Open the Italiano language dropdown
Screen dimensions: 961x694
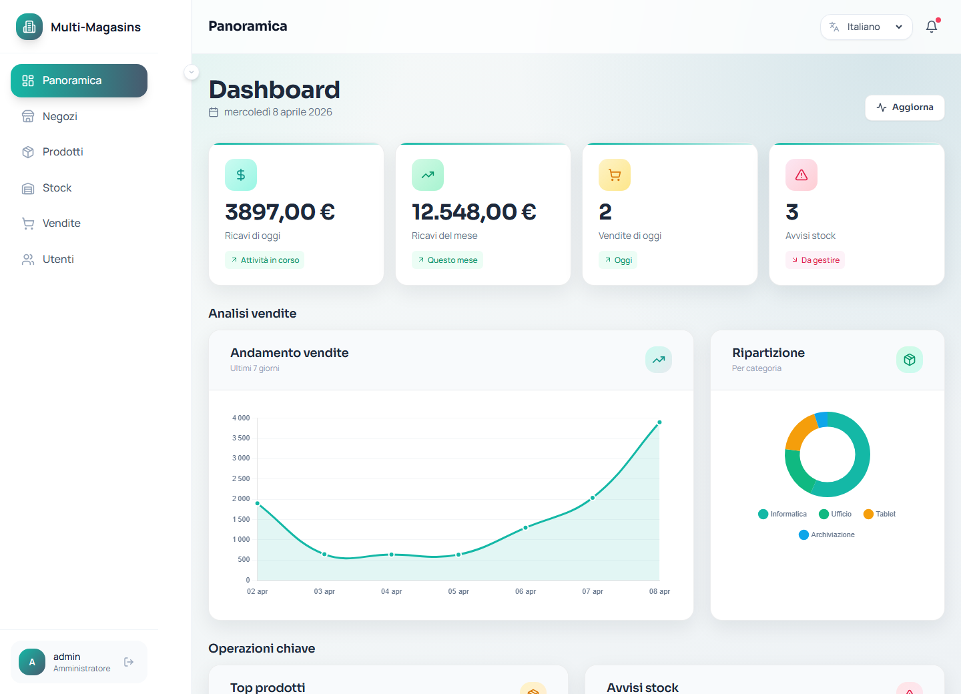pyautogui.click(x=864, y=27)
